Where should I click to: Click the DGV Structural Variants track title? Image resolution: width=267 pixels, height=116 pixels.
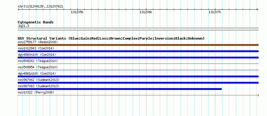[x=111, y=38]
